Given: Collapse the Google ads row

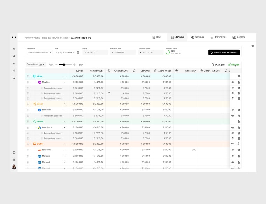Looking at the screenshot, I should coord(64,127).
